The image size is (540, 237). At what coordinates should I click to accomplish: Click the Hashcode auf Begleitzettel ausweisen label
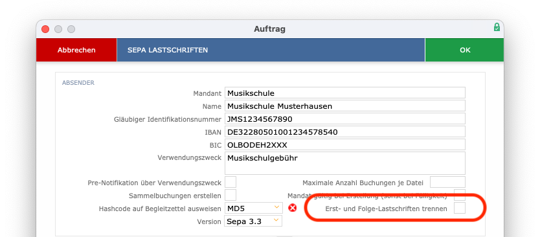coord(160,209)
